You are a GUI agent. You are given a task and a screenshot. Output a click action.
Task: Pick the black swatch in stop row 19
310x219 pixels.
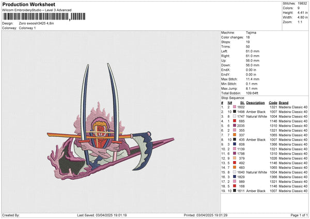click(x=235, y=191)
